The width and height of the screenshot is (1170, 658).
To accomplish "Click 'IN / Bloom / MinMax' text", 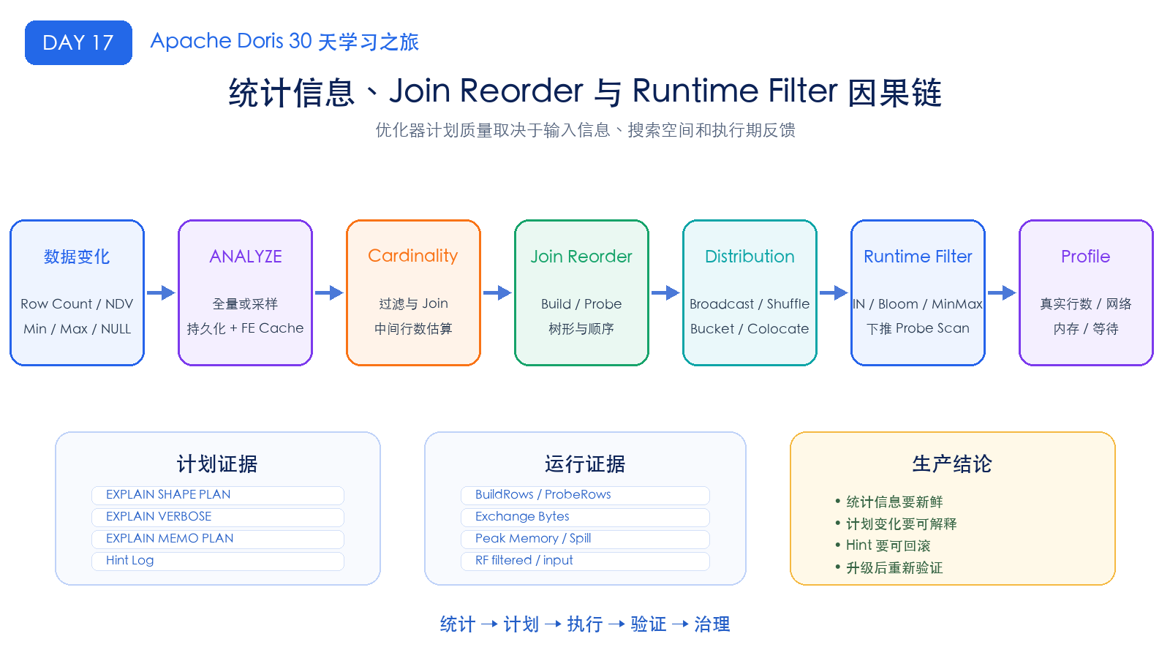I will point(918,303).
